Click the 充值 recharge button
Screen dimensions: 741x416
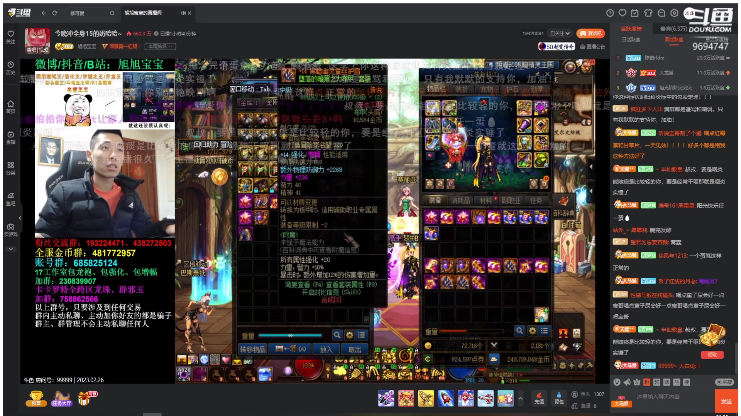(x=539, y=398)
